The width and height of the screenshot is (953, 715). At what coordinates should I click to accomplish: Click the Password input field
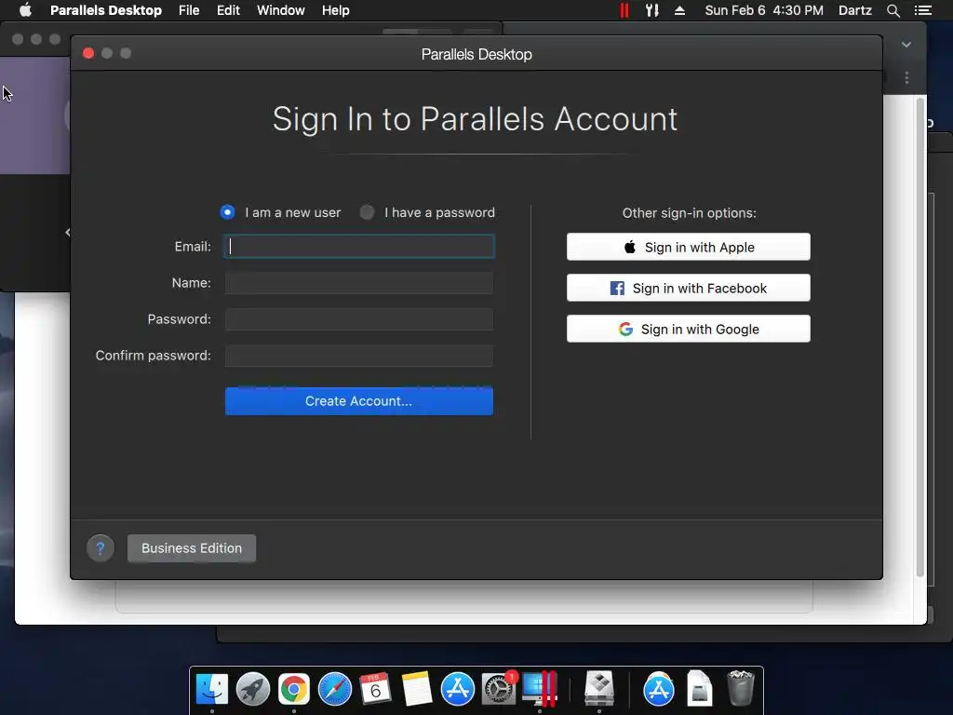coord(359,319)
